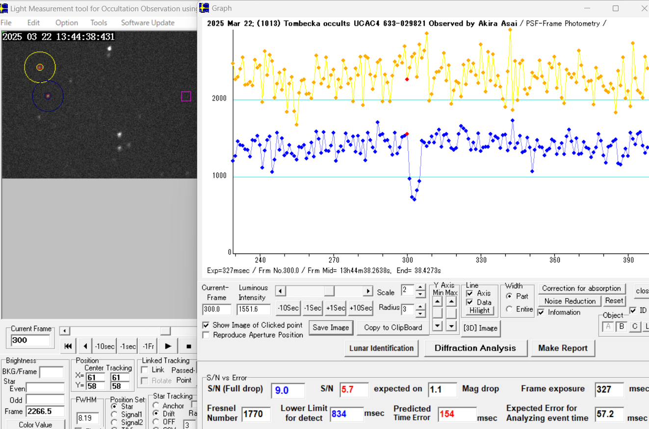Click the Scale spinner up arrow
The width and height of the screenshot is (649, 429).
[x=420, y=288]
